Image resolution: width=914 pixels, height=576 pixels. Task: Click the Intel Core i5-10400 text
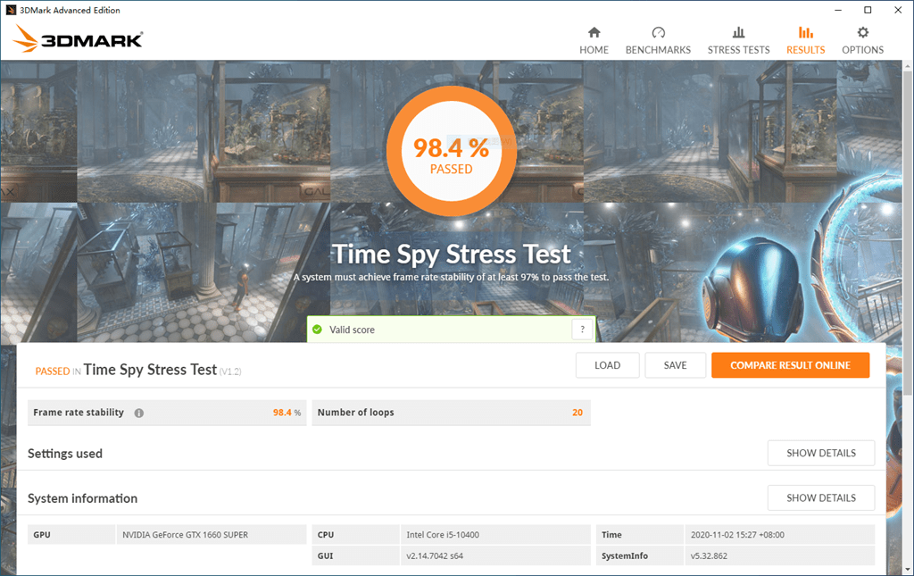coord(443,535)
